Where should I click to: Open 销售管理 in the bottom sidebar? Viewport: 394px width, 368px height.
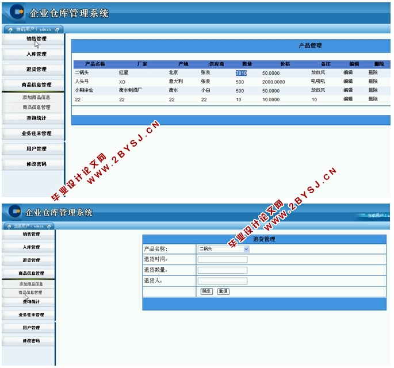[28, 235]
